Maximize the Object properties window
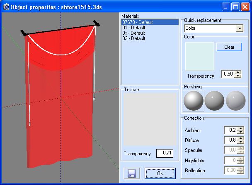252x185 pixels. pyautogui.click(x=235, y=7)
